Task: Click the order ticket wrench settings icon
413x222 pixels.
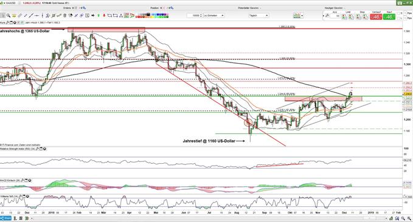Action: [x=327, y=16]
